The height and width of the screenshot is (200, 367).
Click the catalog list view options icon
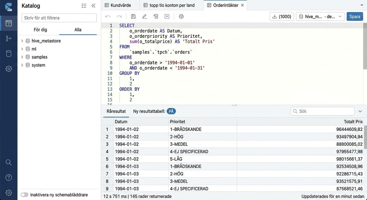pyautogui.click(x=84, y=6)
